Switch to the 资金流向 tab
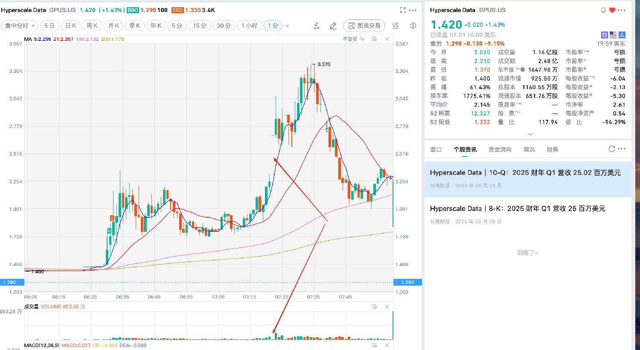 (500, 149)
